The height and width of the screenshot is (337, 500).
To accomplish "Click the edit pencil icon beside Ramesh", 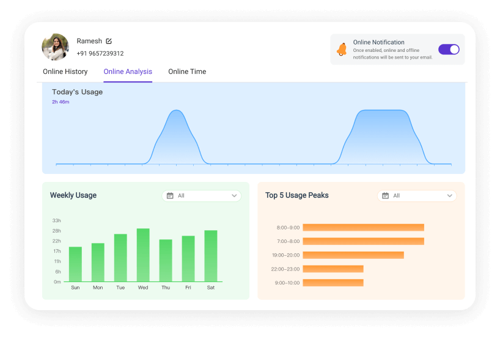I will click(109, 41).
